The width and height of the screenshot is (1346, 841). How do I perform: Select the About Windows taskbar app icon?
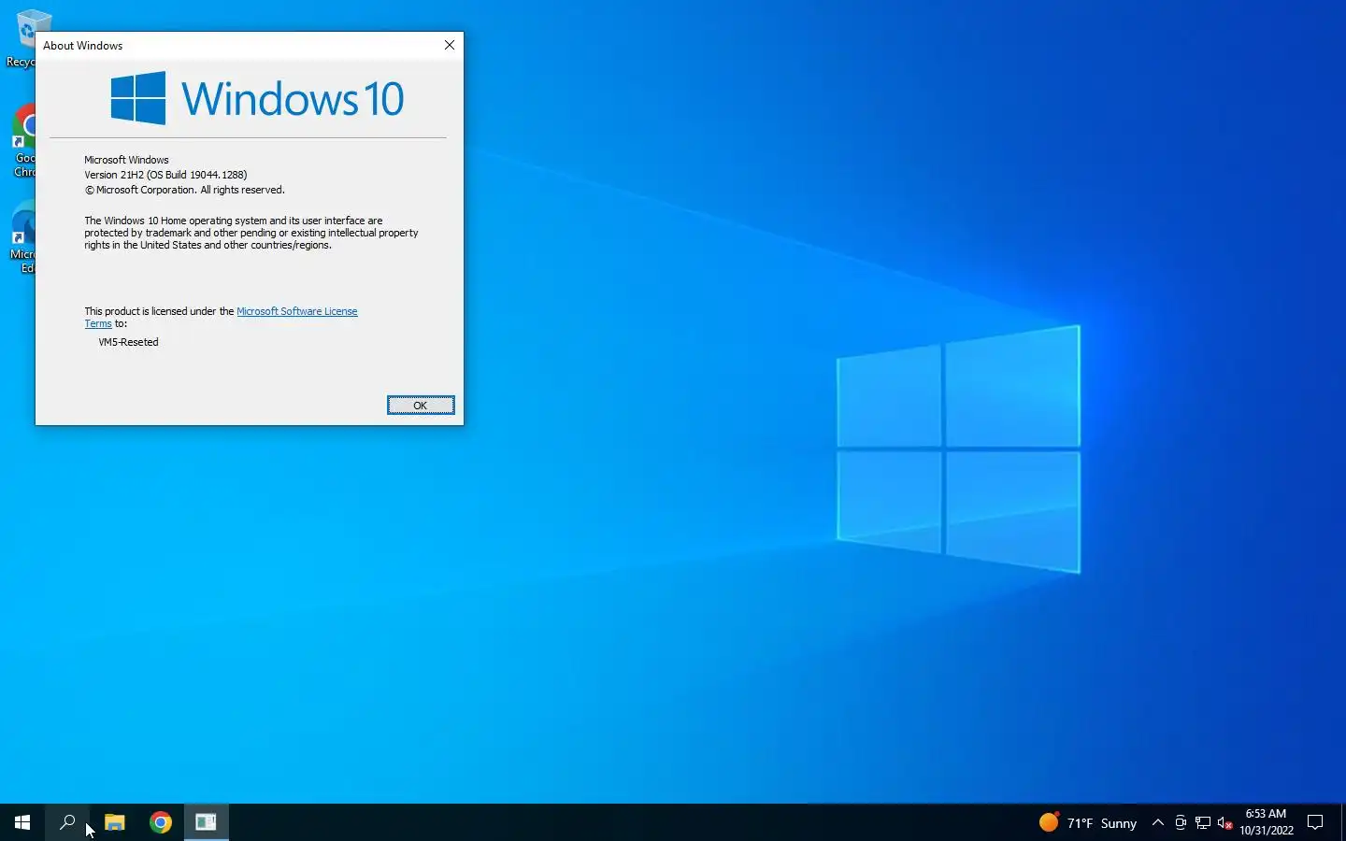pyautogui.click(x=207, y=822)
